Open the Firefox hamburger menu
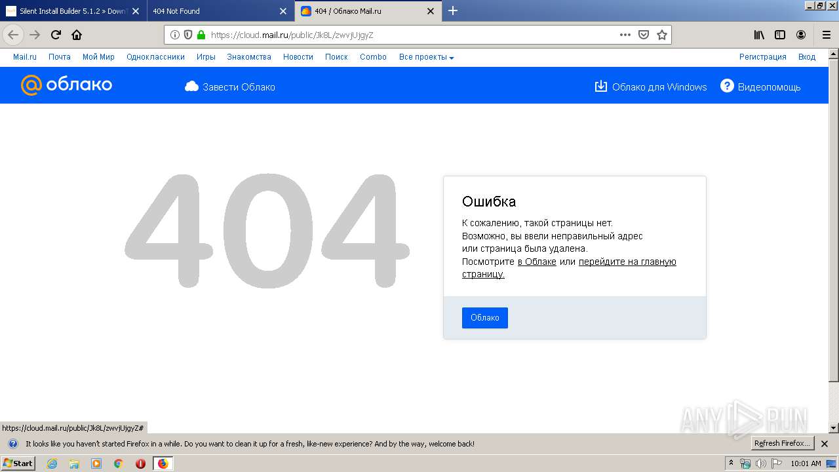This screenshot has width=839, height=472. click(x=826, y=35)
